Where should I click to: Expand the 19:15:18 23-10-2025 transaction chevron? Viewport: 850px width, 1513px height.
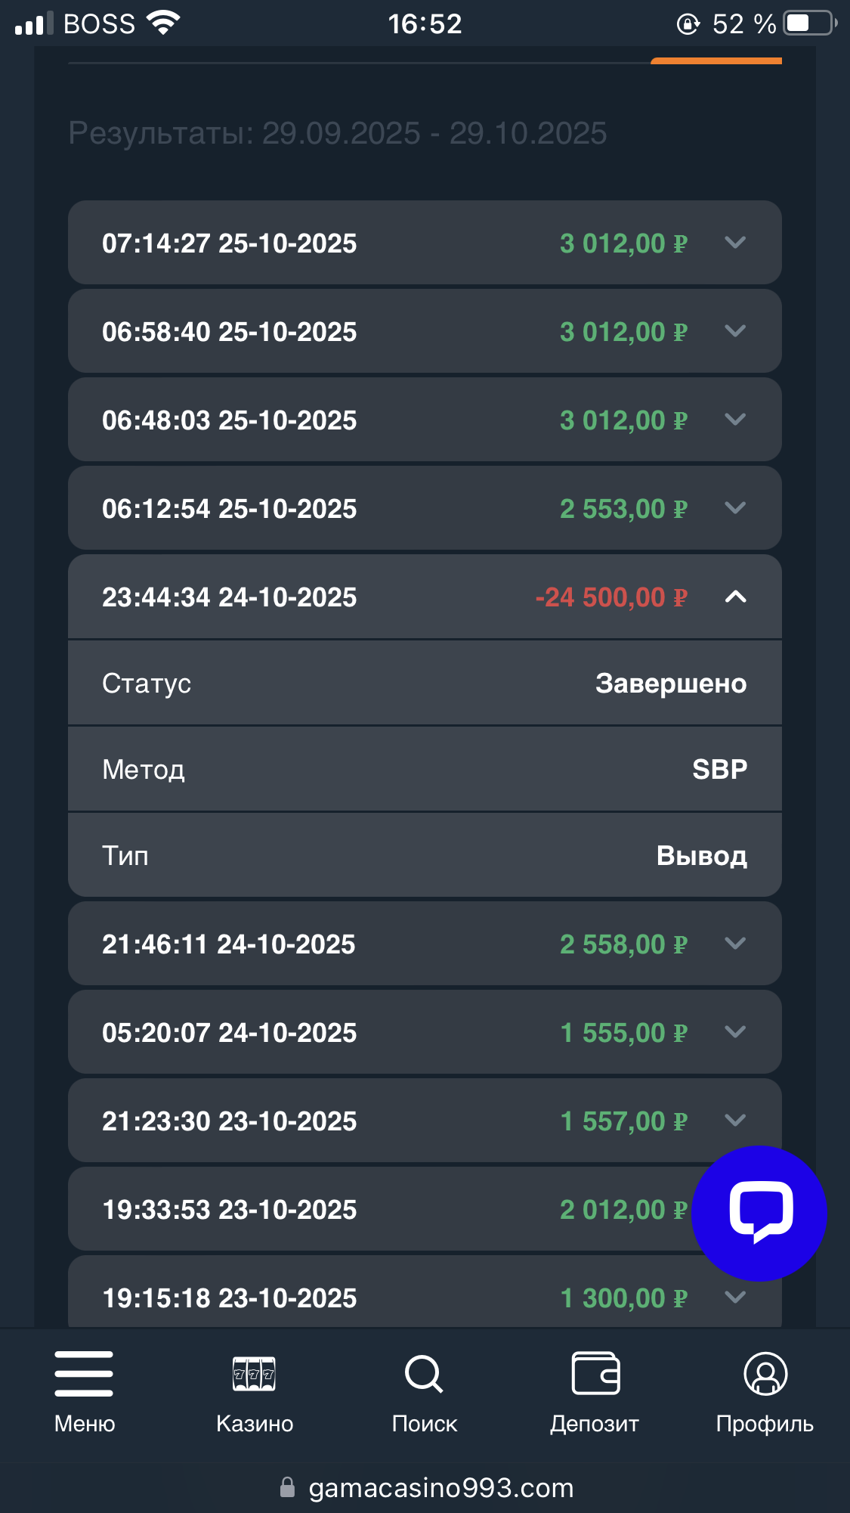735,1298
